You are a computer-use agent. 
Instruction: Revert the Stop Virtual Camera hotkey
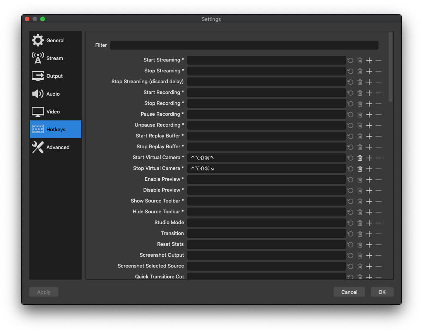350,169
